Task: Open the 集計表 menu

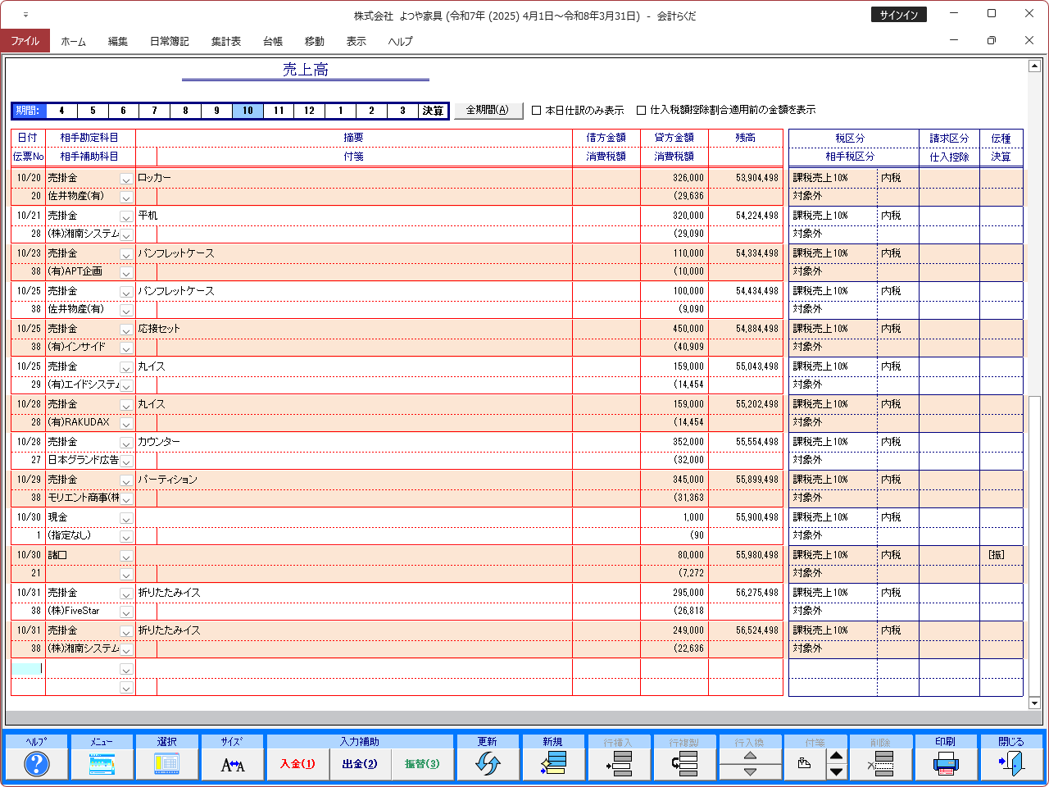Action: pos(225,41)
